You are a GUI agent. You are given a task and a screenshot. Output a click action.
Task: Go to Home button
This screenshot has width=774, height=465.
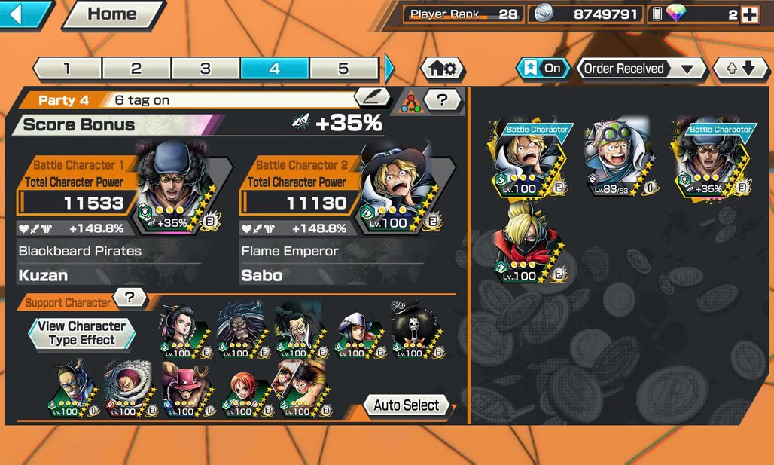[x=112, y=14]
